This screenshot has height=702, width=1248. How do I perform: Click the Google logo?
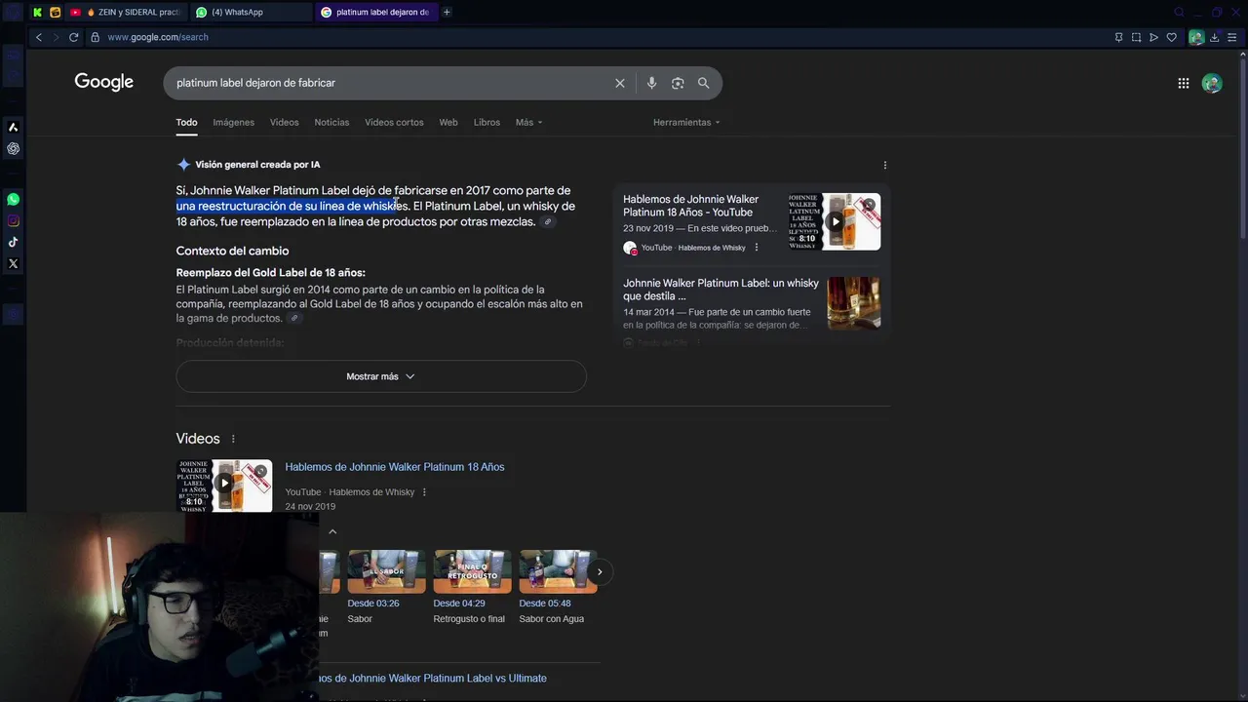click(104, 82)
